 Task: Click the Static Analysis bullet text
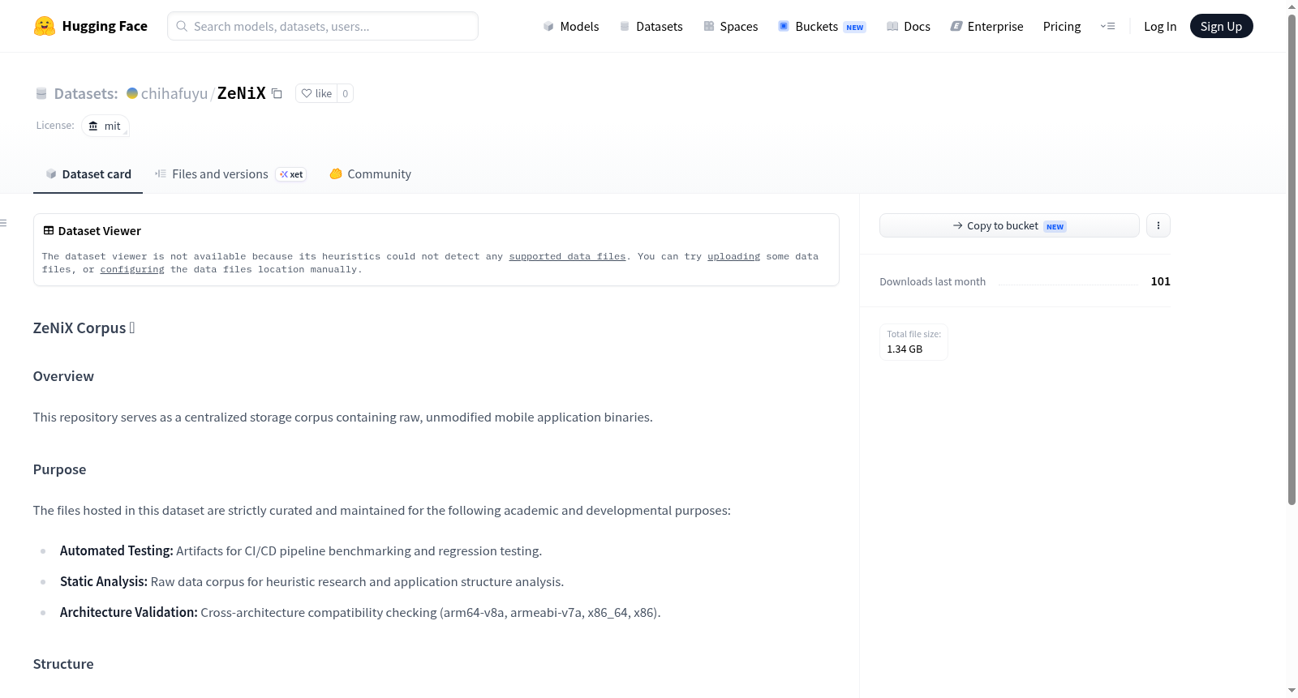312,581
